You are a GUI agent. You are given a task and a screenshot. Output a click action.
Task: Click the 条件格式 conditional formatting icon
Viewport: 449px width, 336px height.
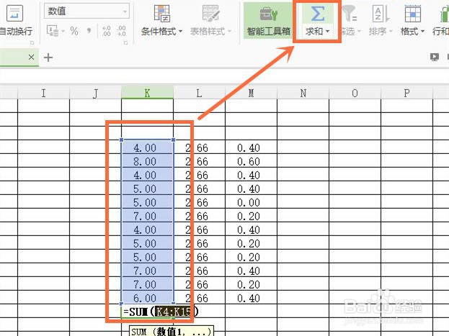(161, 14)
